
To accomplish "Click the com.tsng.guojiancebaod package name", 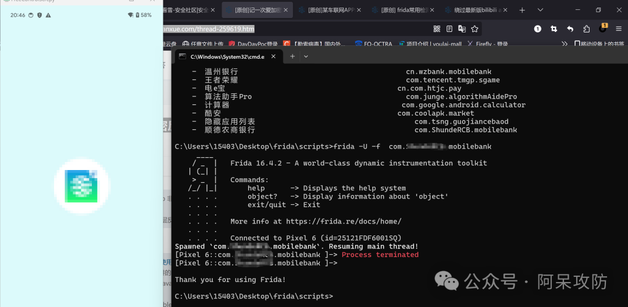I will (461, 121).
